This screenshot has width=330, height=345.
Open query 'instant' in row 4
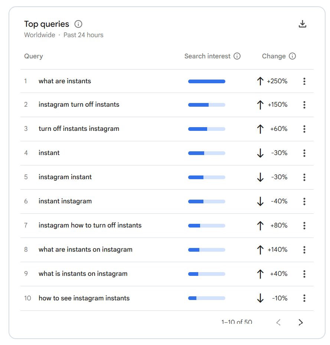click(x=49, y=153)
